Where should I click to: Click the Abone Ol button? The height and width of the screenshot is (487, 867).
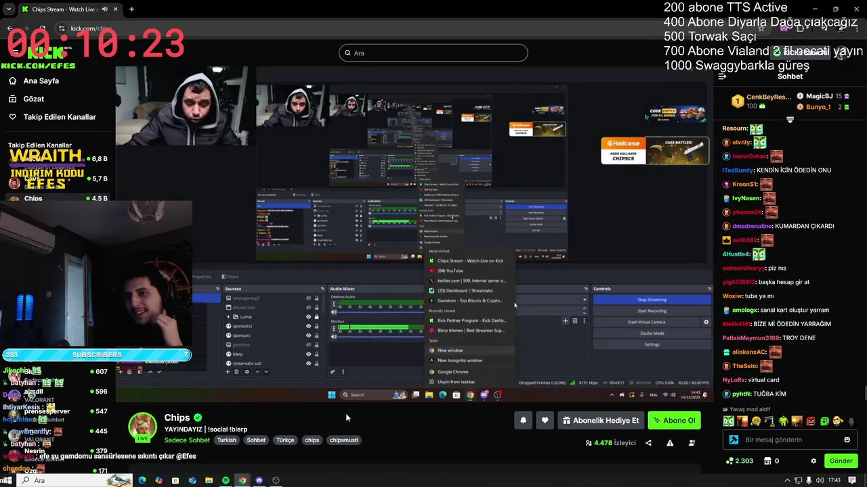pos(674,420)
